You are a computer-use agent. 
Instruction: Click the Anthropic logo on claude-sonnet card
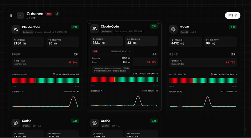tap(16, 29)
